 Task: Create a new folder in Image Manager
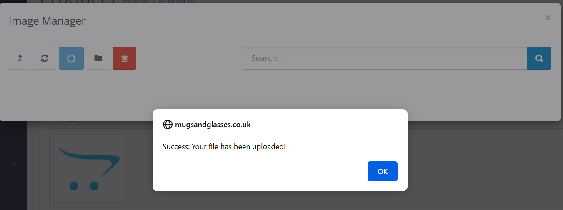(98, 58)
